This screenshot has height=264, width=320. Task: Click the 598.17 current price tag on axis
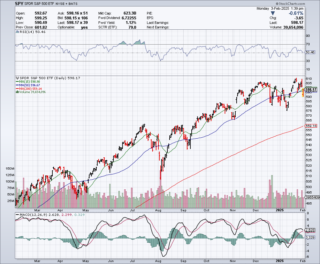(x=311, y=90)
